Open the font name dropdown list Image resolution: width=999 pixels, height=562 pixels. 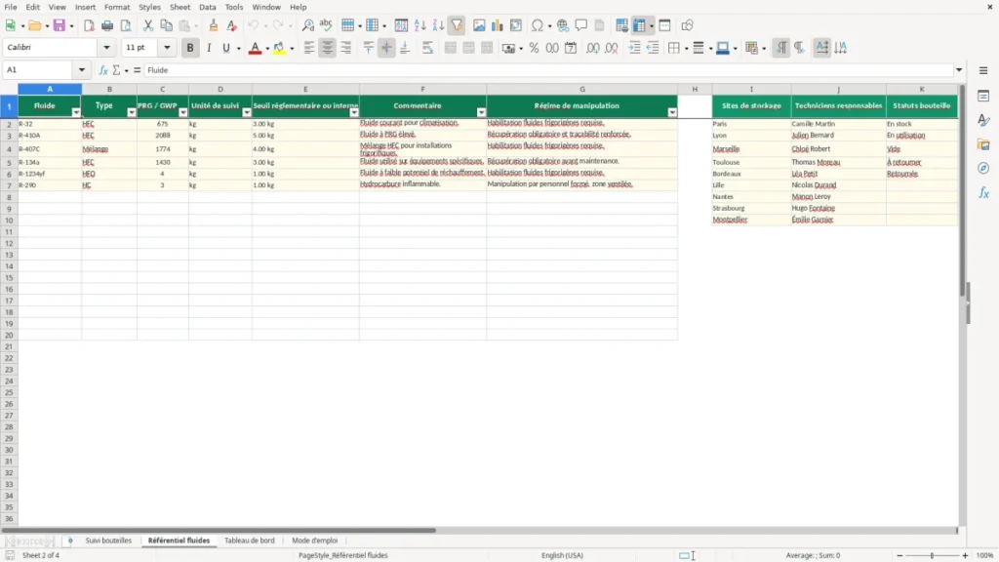(x=106, y=47)
